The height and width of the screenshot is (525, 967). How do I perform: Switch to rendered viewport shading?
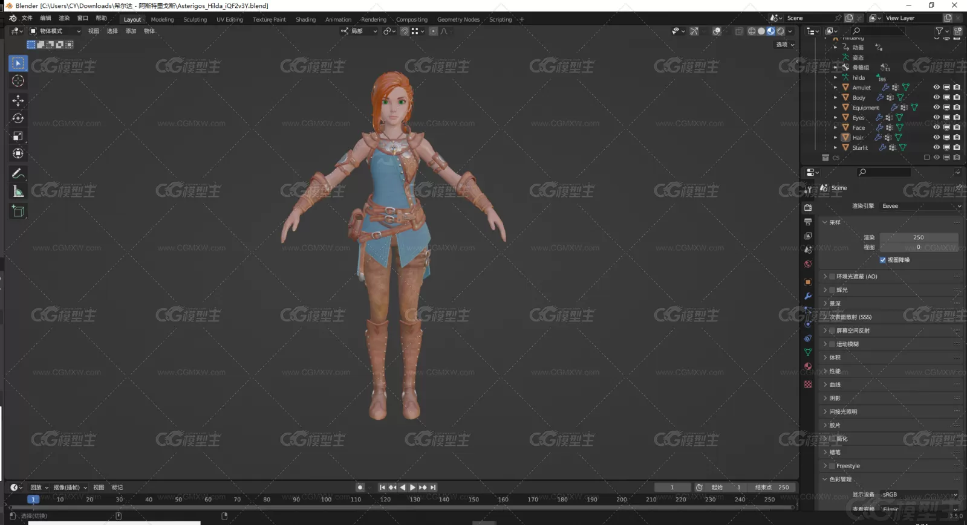(x=781, y=31)
